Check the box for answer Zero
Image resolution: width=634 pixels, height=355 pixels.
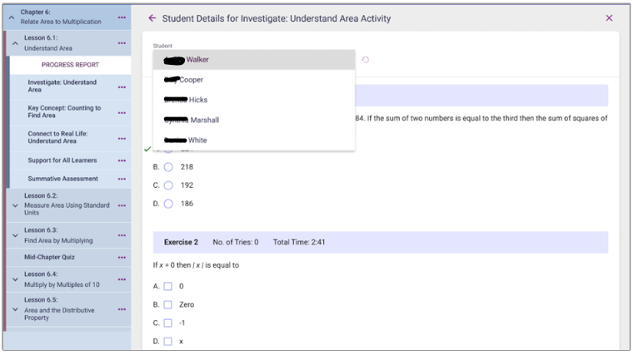(x=168, y=305)
